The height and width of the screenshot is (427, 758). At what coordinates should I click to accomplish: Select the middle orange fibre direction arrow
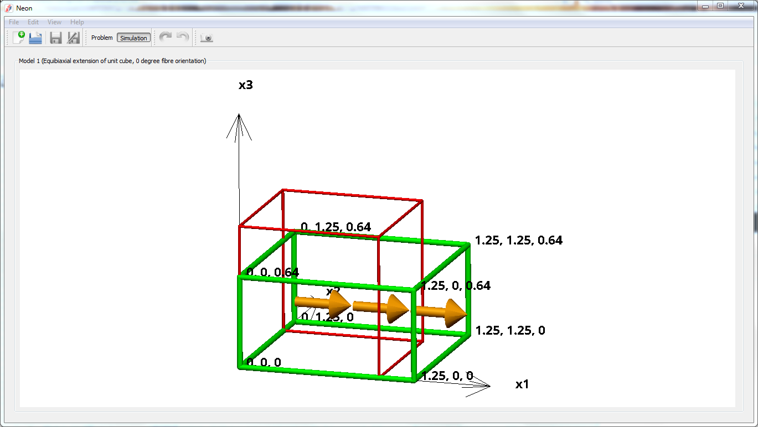(381, 308)
